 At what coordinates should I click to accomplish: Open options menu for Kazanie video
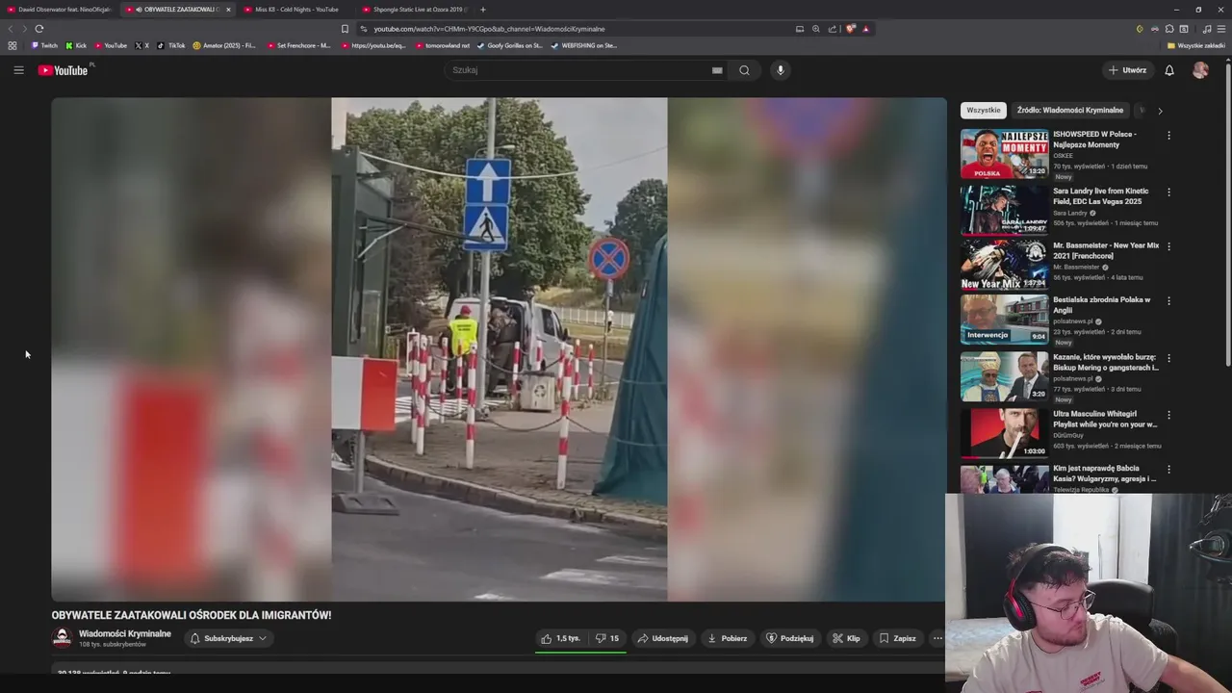coord(1169,358)
